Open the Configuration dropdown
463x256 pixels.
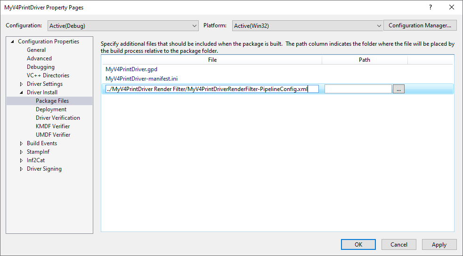[x=122, y=26]
